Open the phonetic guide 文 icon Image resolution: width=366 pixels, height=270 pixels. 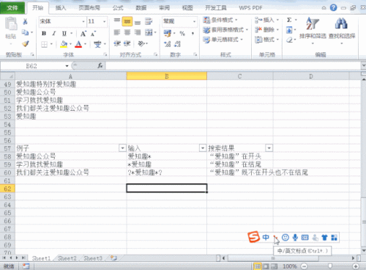point(97,44)
